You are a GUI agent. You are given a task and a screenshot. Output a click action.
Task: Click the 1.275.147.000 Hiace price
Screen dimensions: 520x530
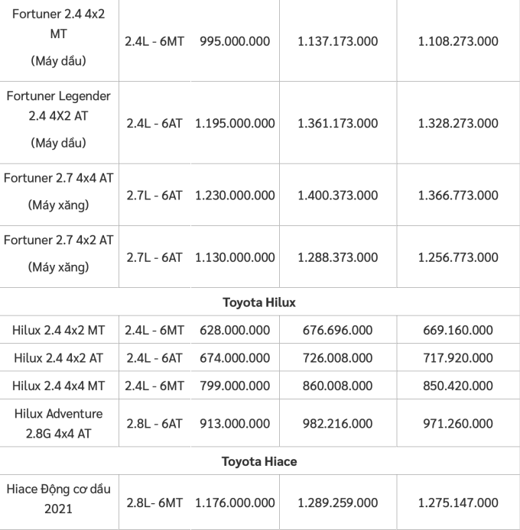coord(458,503)
